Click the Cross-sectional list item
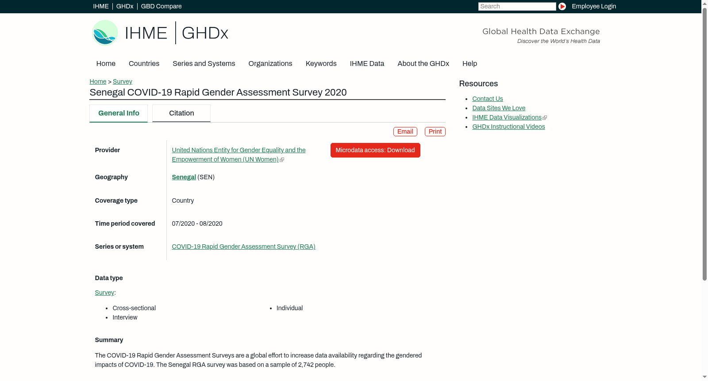 tap(134, 308)
